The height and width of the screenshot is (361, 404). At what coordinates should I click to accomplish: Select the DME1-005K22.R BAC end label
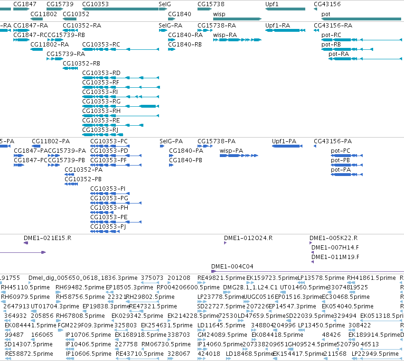333,238
